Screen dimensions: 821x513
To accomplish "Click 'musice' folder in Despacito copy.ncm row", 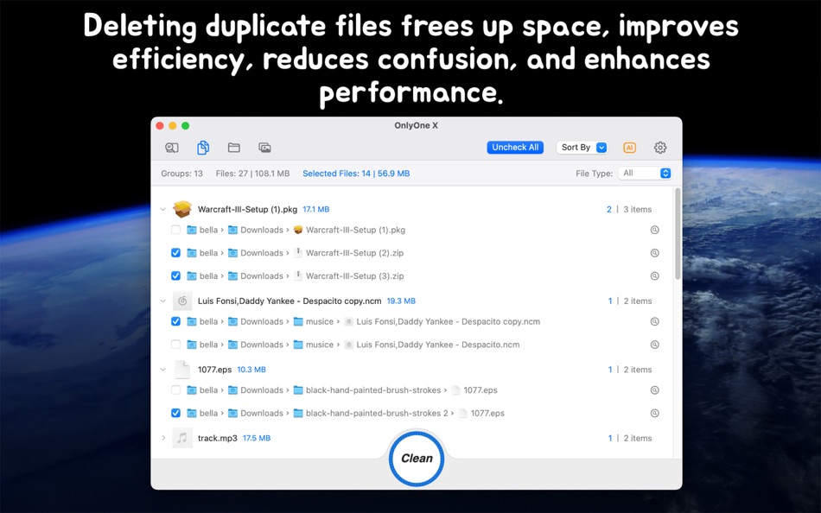I will (313, 321).
